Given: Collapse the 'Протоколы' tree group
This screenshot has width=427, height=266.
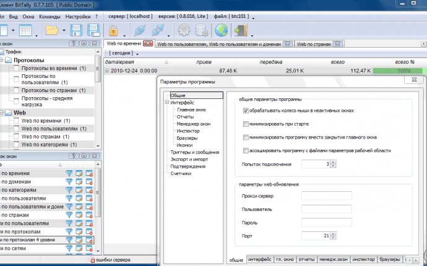Looking at the screenshot, I should (1, 60).
